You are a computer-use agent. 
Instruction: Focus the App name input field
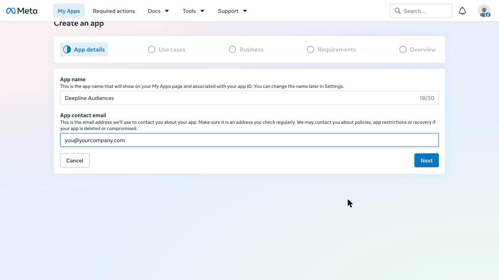tap(249, 98)
